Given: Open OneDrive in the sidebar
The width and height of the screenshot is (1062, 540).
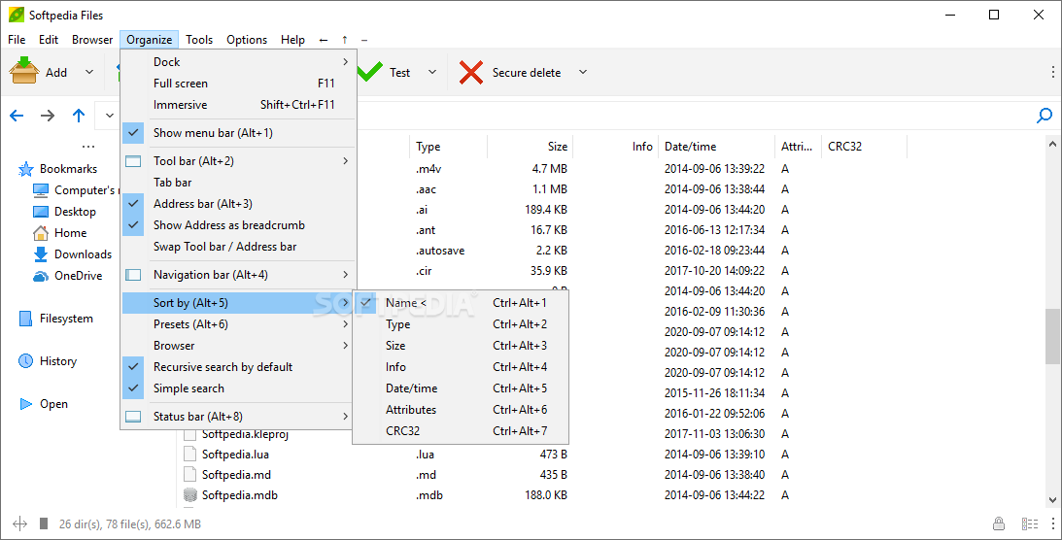Looking at the screenshot, I should tap(68, 276).
